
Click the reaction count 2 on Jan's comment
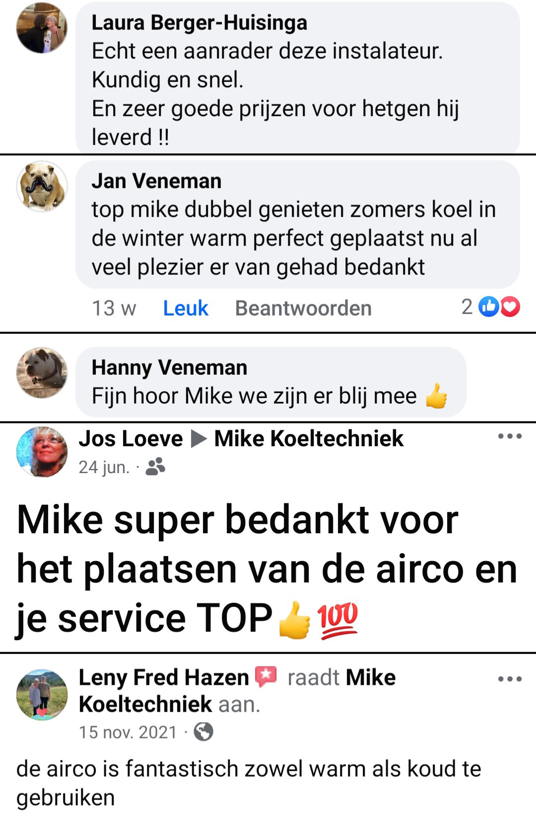coord(467,307)
